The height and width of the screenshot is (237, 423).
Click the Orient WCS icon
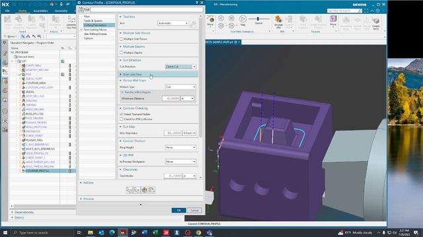pyautogui.click(x=376, y=22)
